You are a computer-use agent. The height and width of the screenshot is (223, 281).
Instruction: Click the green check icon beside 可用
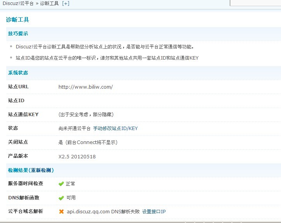(61, 198)
